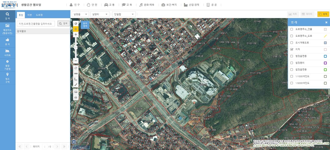Open the 시각화 chart sidebar icon
This screenshot has height=150, width=330.
(7, 53)
